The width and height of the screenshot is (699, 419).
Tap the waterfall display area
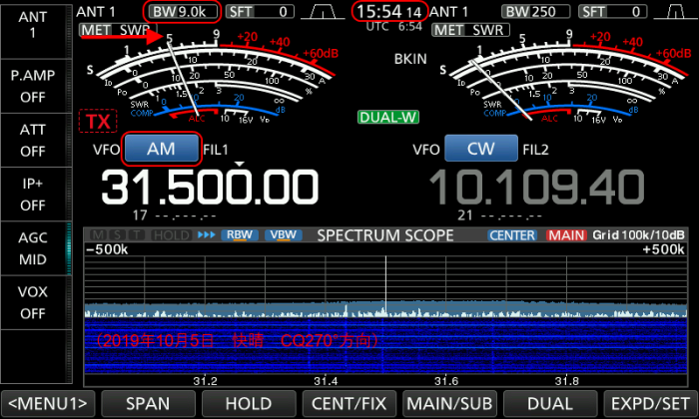pos(385,345)
